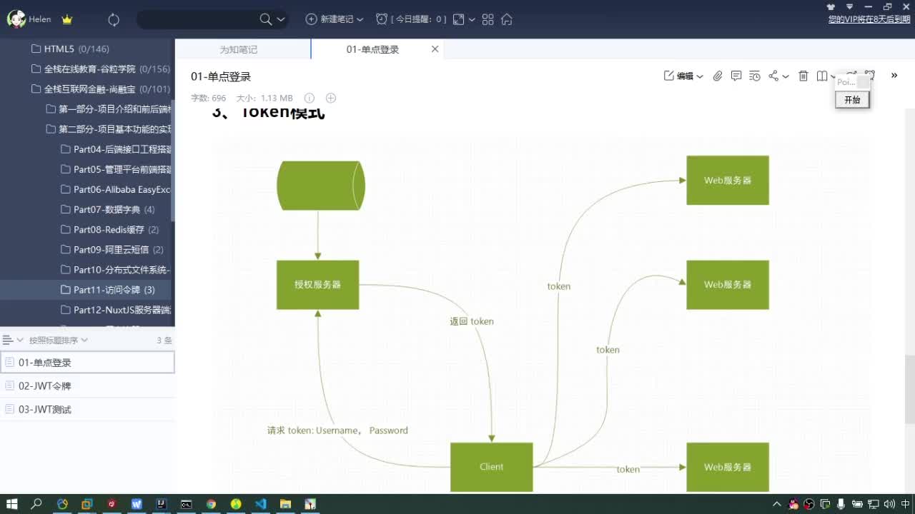
Task: Show hidden tray icons chevron
Action: coord(777,504)
